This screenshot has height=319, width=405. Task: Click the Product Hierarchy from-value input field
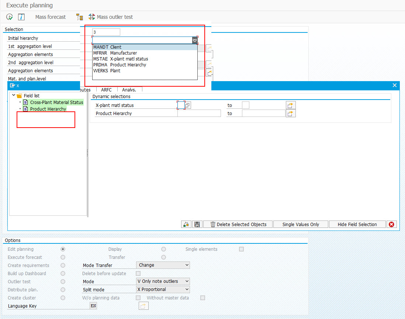(199, 114)
